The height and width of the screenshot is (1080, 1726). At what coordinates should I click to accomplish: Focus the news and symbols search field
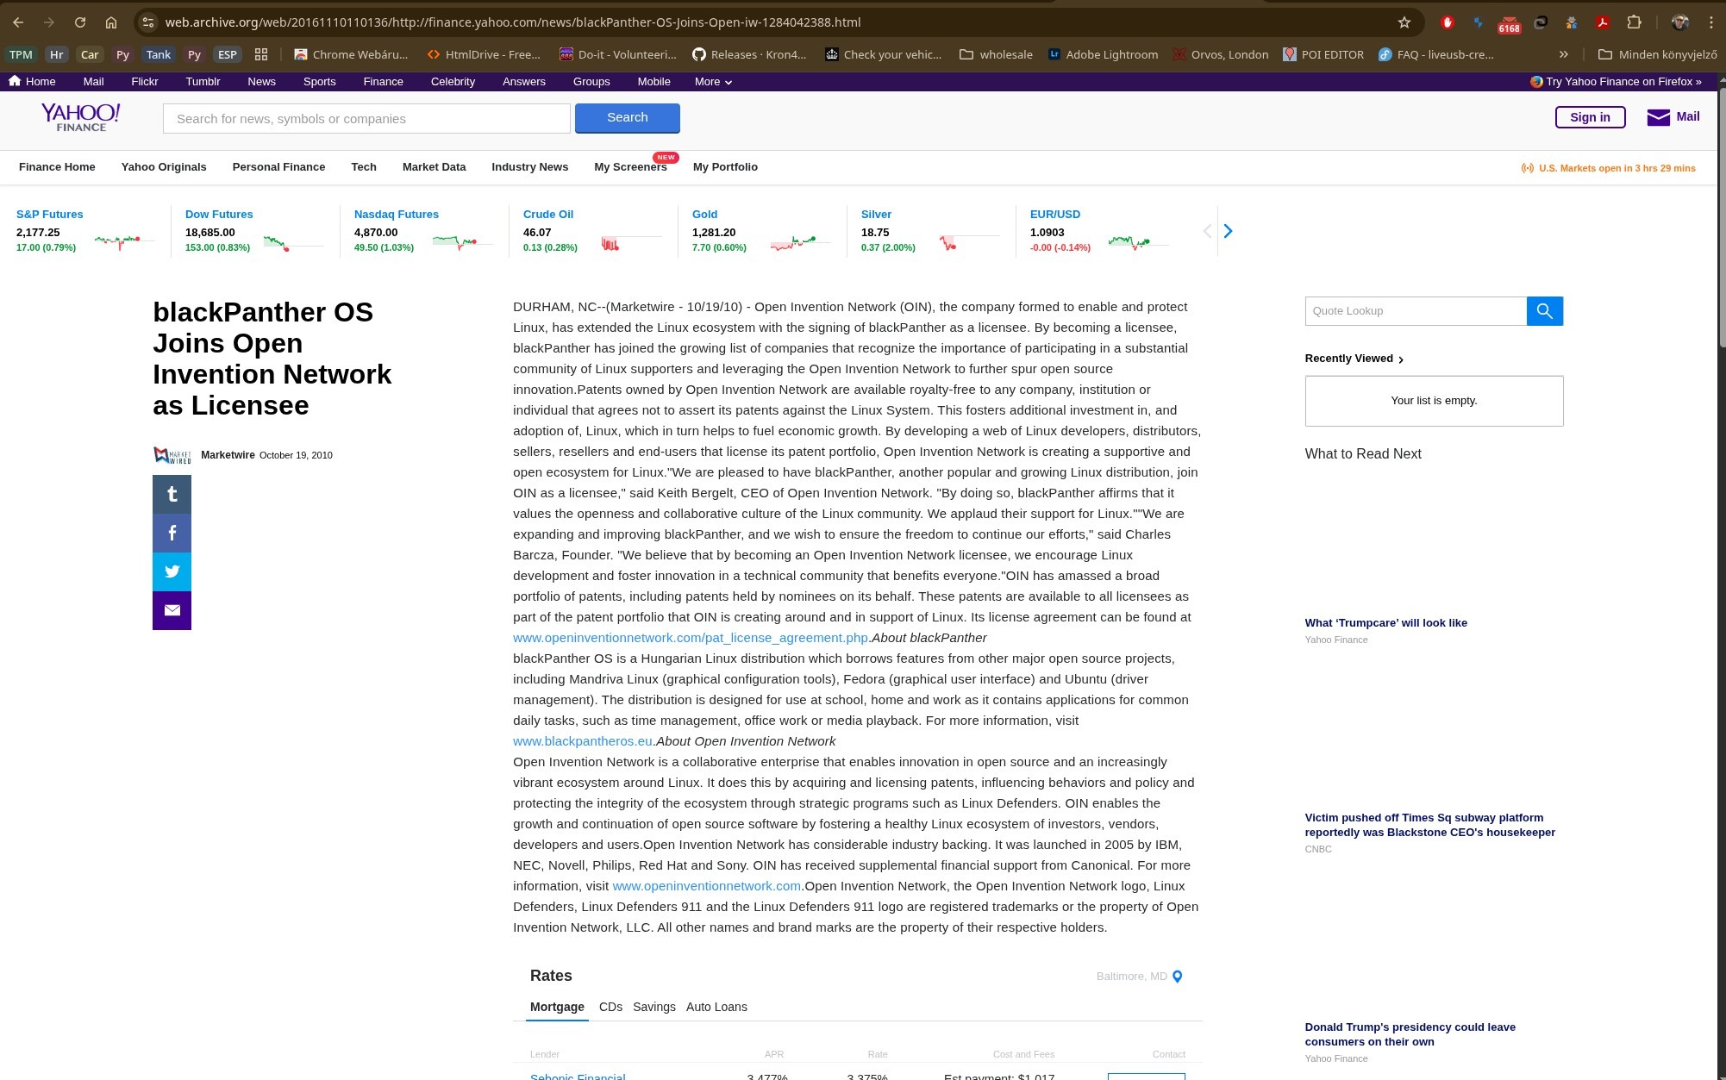coord(366,119)
